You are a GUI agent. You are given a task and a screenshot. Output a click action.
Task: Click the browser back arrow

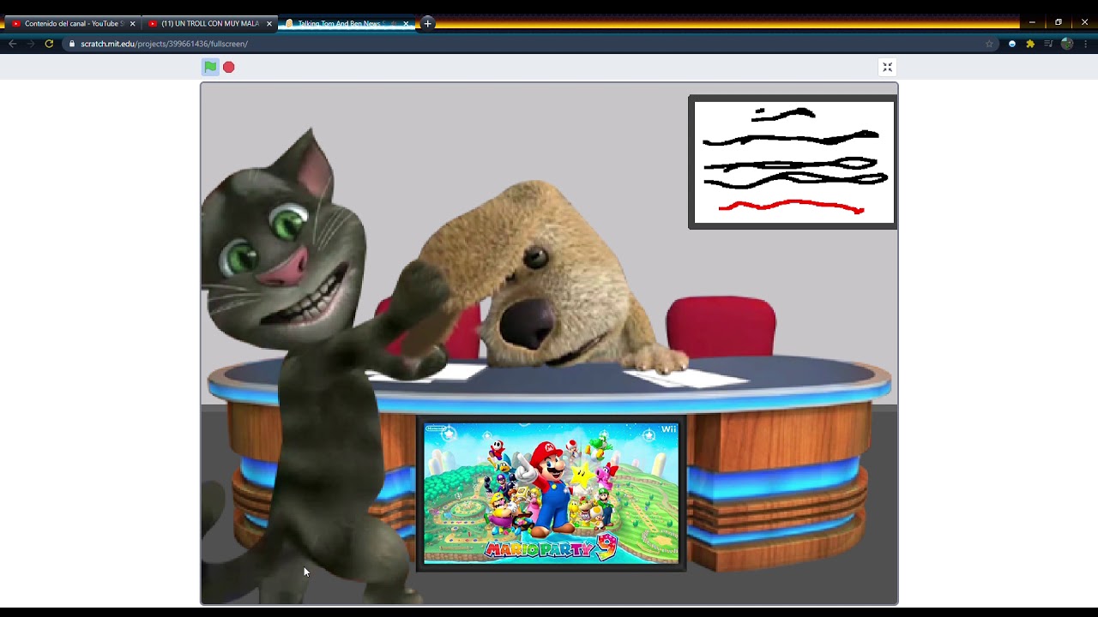(x=12, y=44)
